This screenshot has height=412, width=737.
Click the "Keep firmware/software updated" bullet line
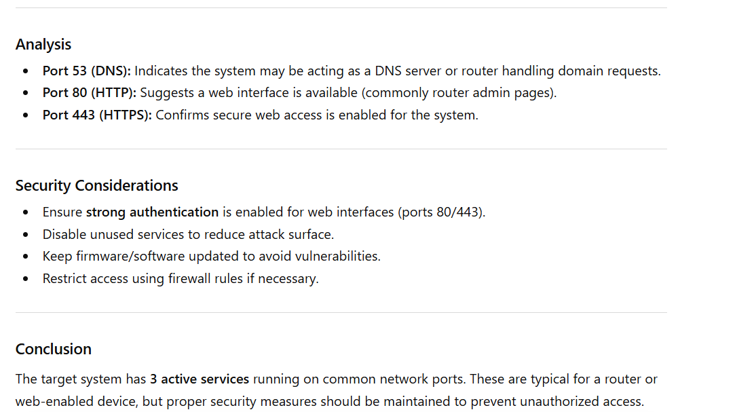(x=211, y=257)
